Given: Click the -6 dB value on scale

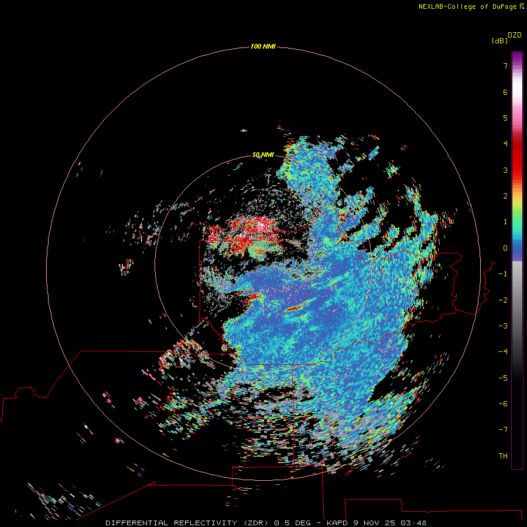Looking at the screenshot, I should [x=503, y=404].
